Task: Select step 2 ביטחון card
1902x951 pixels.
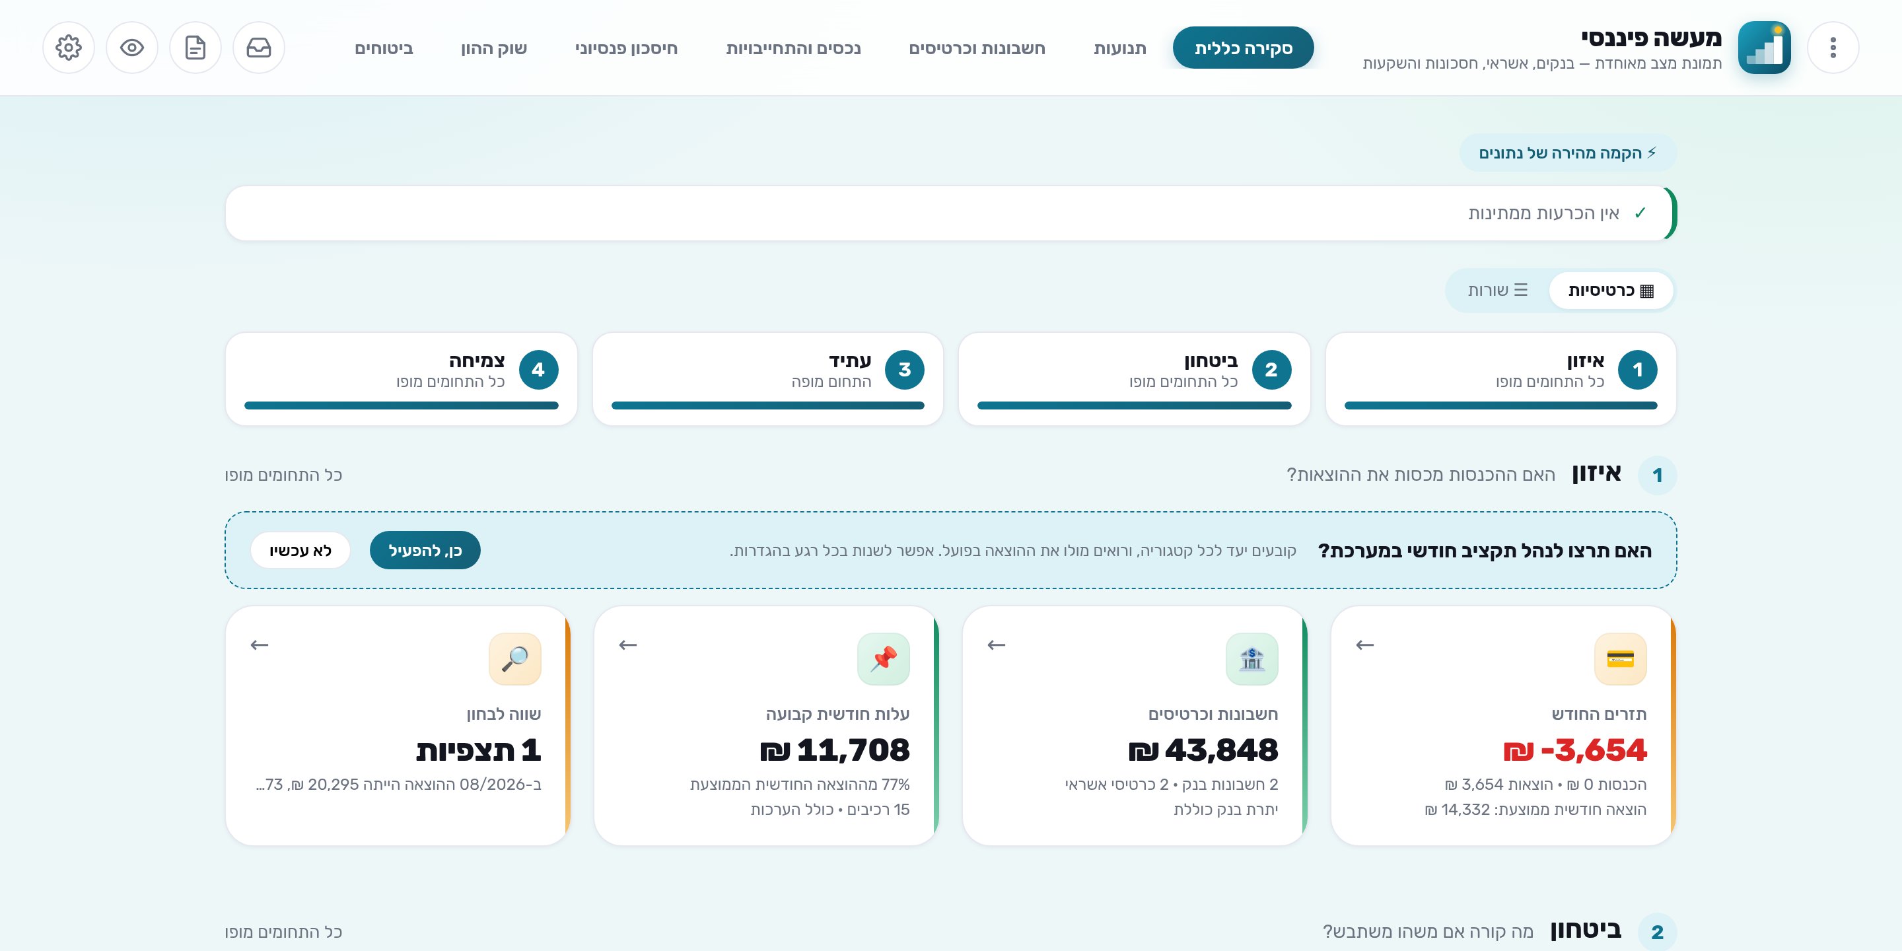Action: pyautogui.click(x=1134, y=379)
